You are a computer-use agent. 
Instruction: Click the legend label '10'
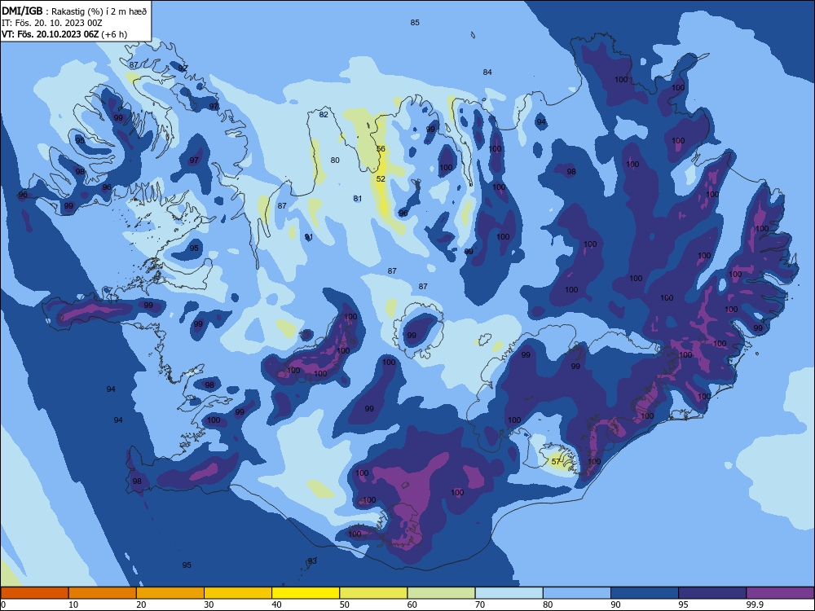pyautogui.click(x=73, y=604)
